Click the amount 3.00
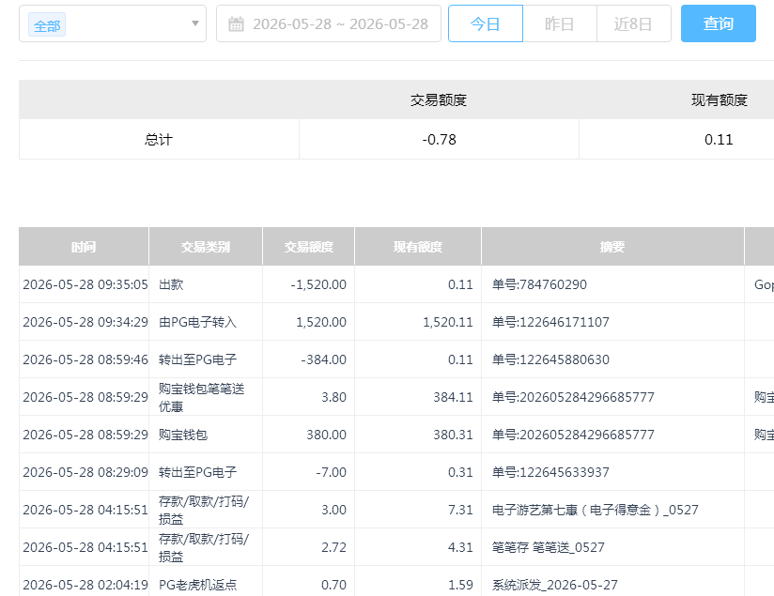This screenshot has width=774, height=596. tap(333, 510)
